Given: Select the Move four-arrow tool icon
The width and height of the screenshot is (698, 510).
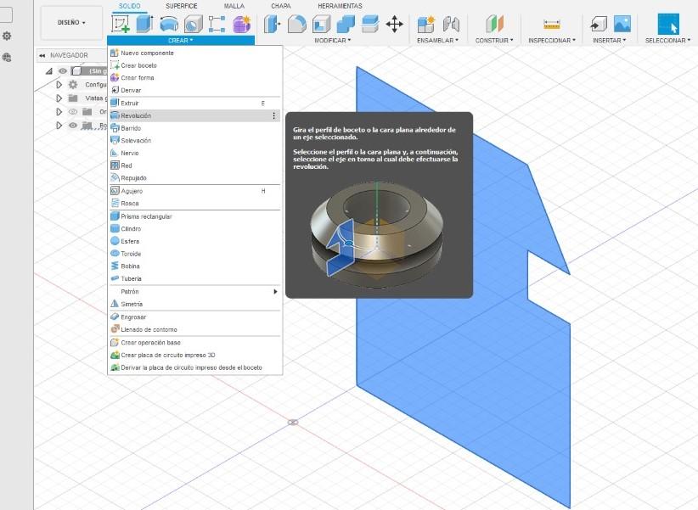Looking at the screenshot, I should pyautogui.click(x=394, y=24).
